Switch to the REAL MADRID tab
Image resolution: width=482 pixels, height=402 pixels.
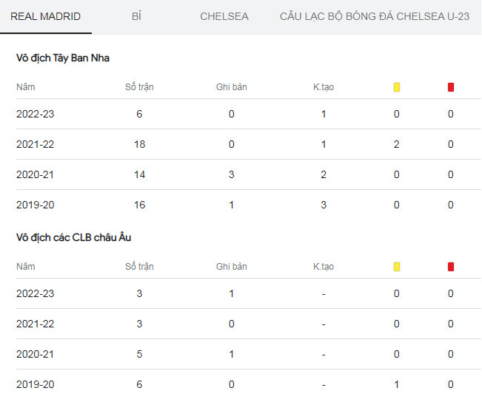(x=46, y=16)
